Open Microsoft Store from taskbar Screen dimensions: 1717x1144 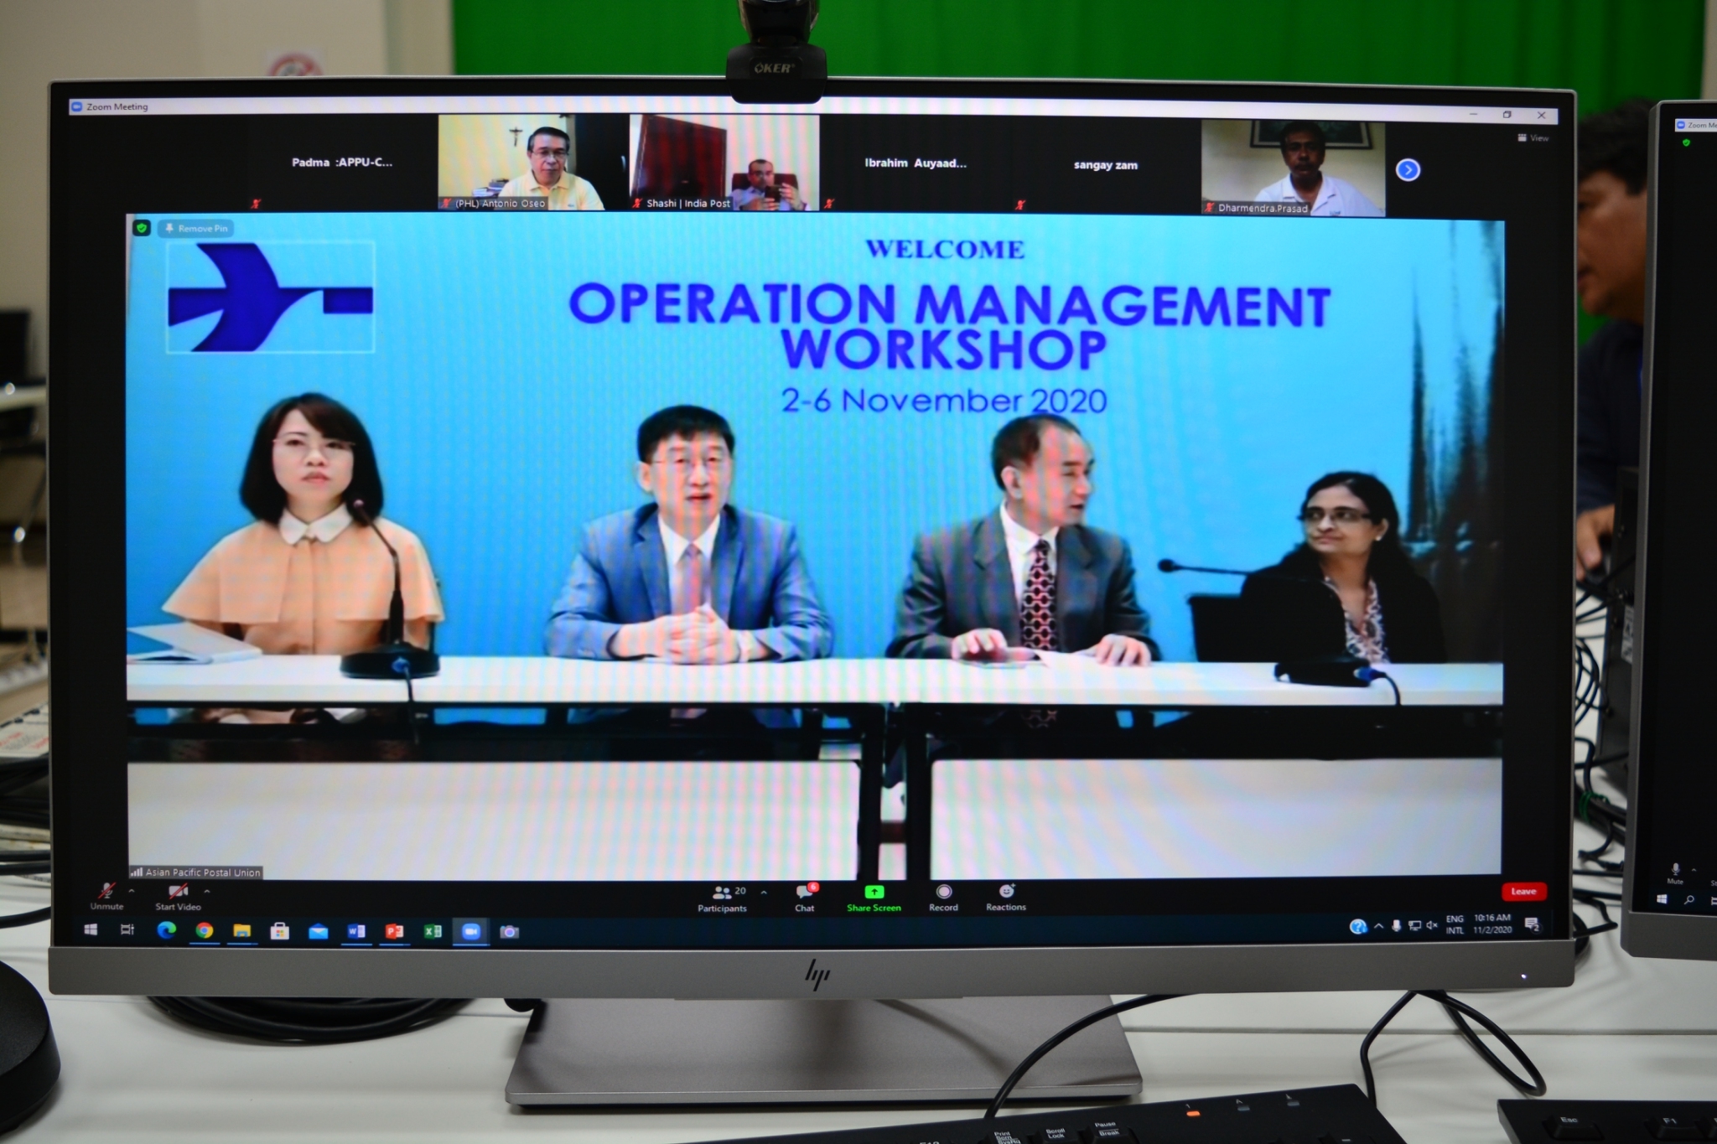(280, 931)
